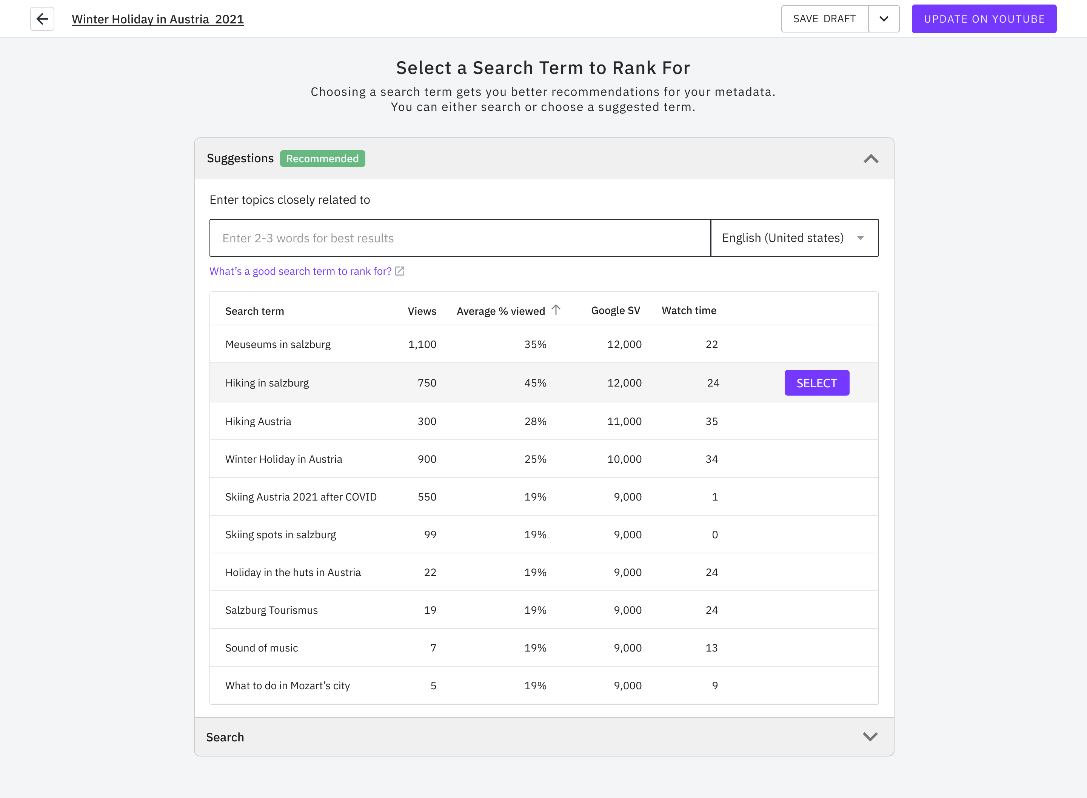Open the Winter Holiday in Austria_2021 title link
The image size is (1087, 798).
coord(157,19)
